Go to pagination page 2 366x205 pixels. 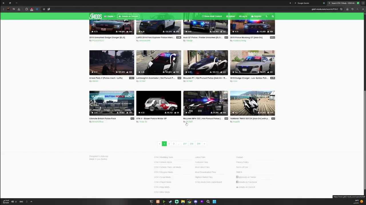[169, 144]
